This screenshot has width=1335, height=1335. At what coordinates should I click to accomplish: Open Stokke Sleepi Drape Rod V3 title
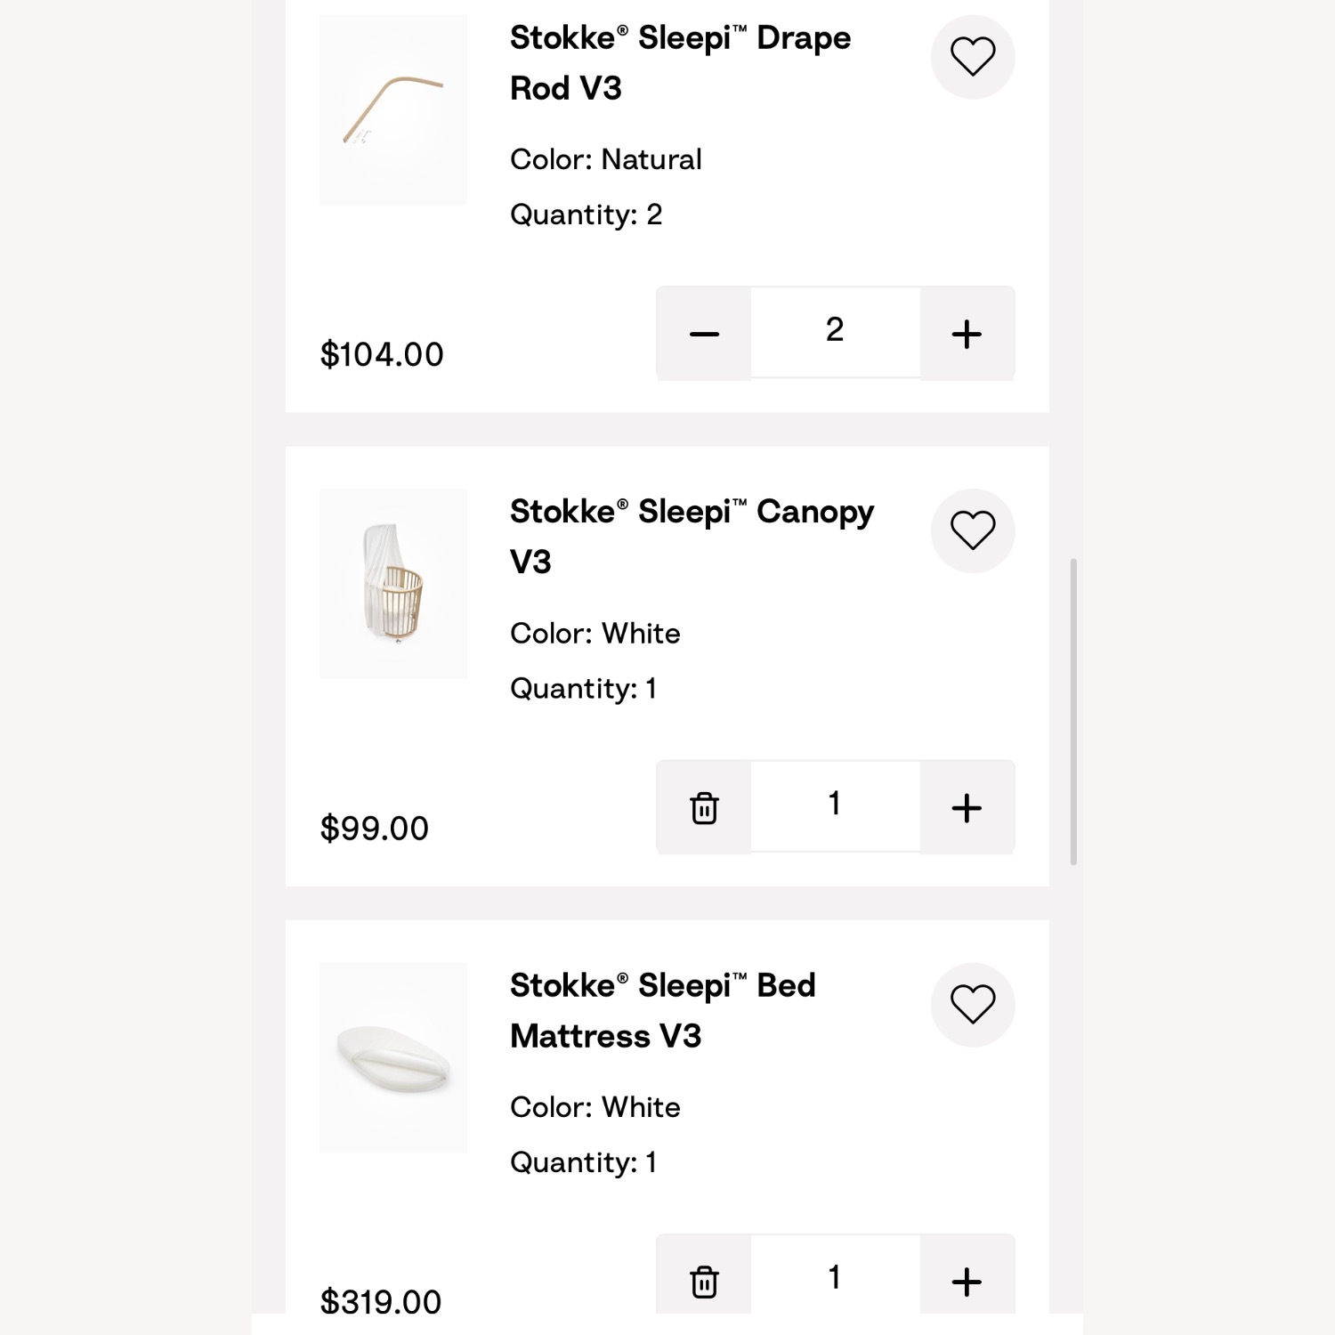click(x=680, y=63)
